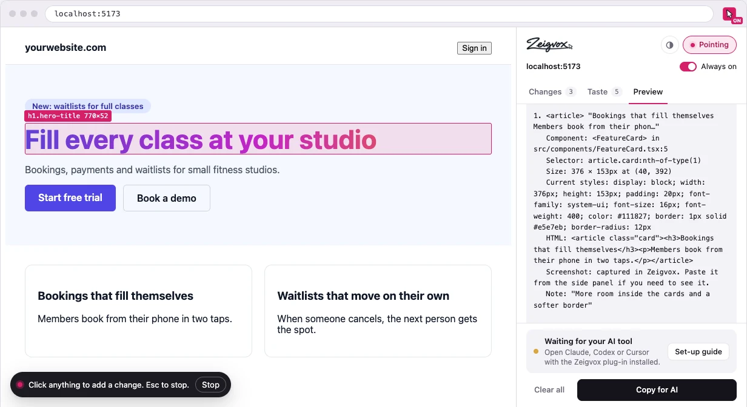Screen dimensions: 747x407
Task: Click the Zeigvox extension icon in browser toolbar
Action: click(x=729, y=14)
